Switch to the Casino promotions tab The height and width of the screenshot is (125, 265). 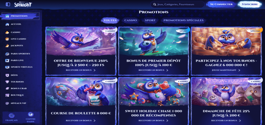tap(131, 20)
